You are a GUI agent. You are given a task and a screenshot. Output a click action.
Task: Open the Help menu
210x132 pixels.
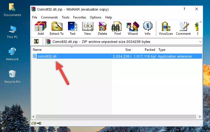[x=108, y=17]
